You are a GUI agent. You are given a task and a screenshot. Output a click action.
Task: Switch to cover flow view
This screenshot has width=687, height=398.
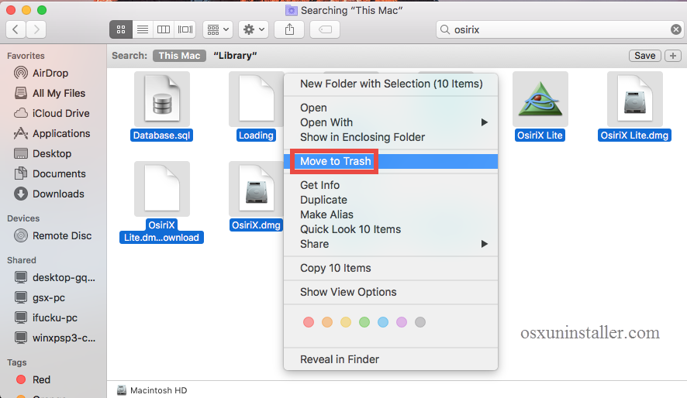(x=185, y=29)
